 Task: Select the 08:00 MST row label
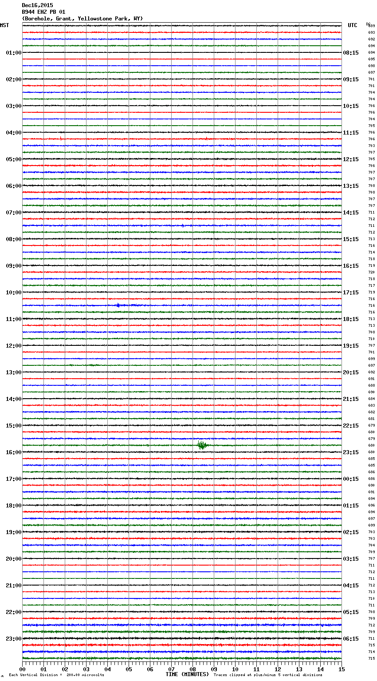pyautogui.click(x=13, y=239)
